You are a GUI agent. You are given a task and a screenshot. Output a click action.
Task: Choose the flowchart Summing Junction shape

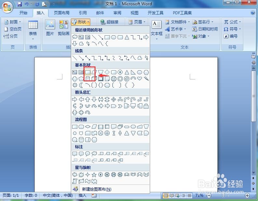tap(100, 133)
